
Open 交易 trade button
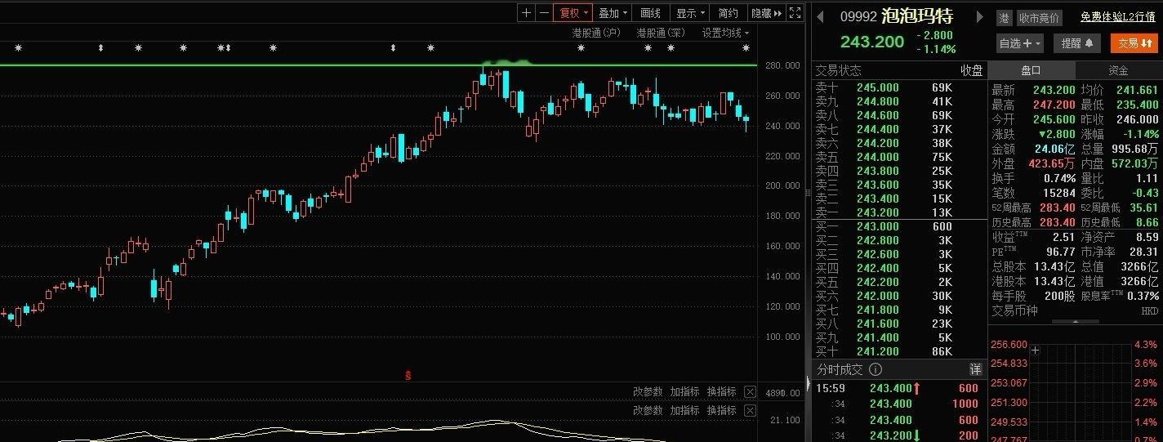1134,43
